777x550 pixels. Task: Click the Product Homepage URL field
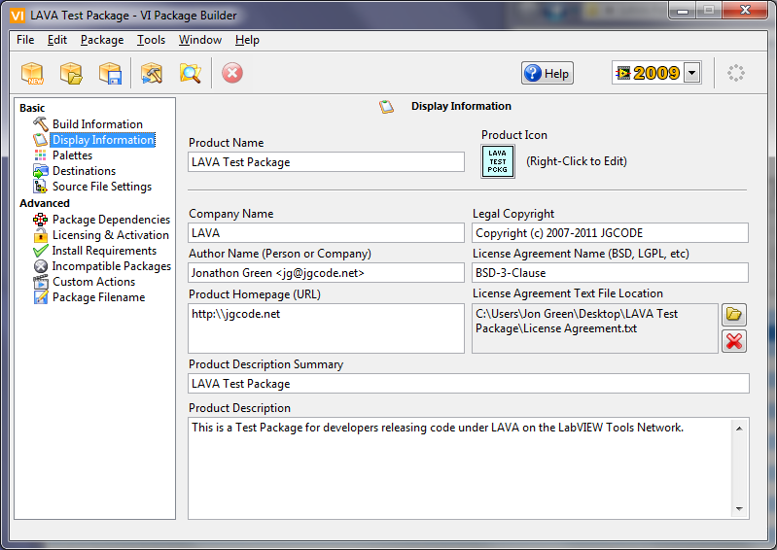(326, 328)
